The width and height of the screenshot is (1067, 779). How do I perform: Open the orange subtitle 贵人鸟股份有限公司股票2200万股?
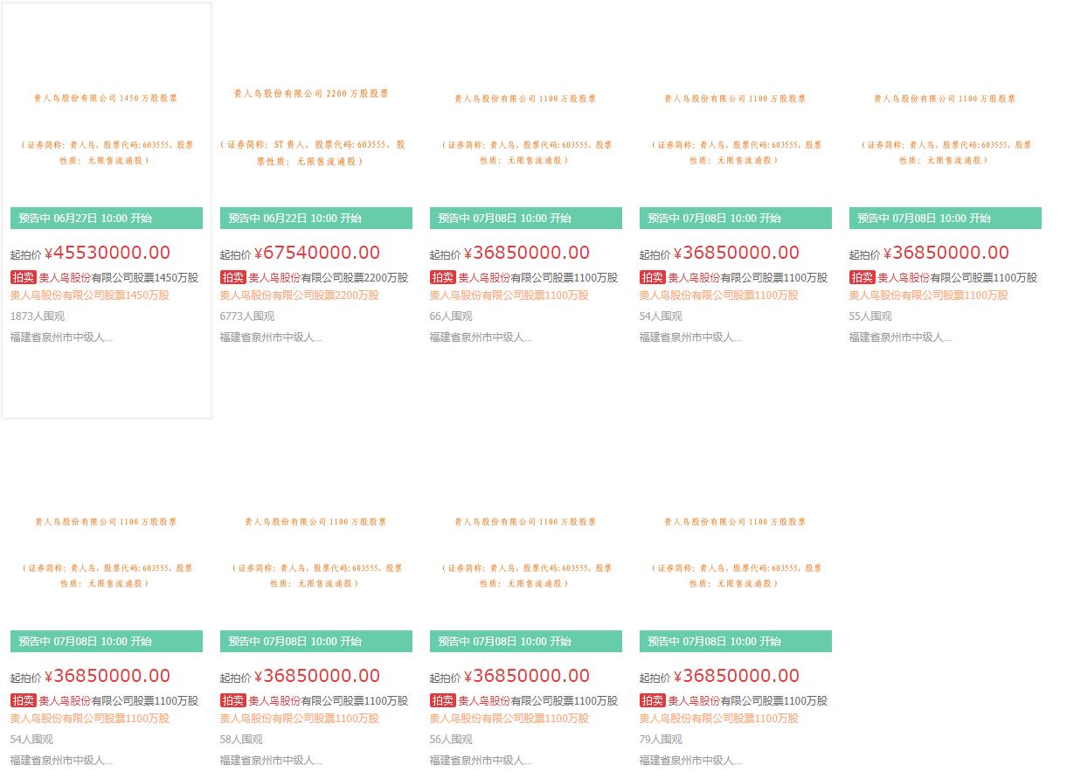[x=300, y=296]
